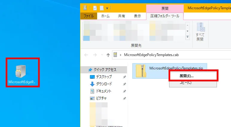
Task: Click the address bar cabinet icon
Action: point(115,55)
